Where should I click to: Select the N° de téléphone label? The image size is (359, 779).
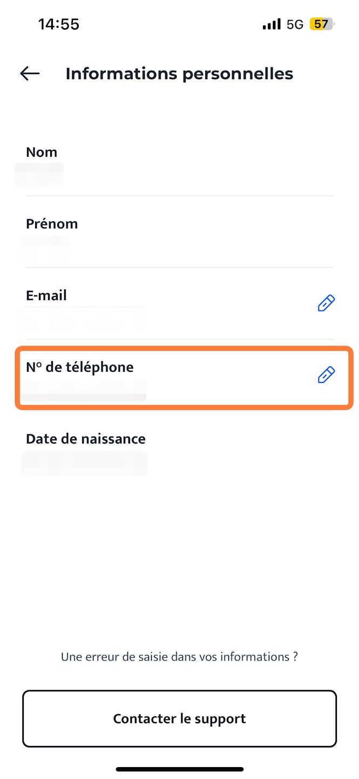click(79, 367)
